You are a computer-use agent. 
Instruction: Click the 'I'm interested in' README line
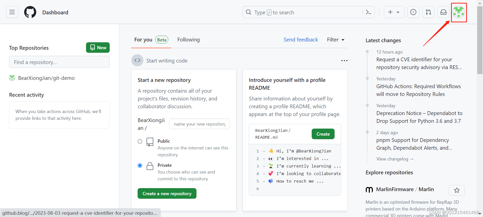302,158
